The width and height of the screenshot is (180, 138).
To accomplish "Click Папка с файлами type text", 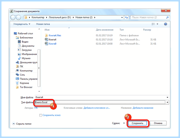I will pyautogui.click(x=129, y=35).
